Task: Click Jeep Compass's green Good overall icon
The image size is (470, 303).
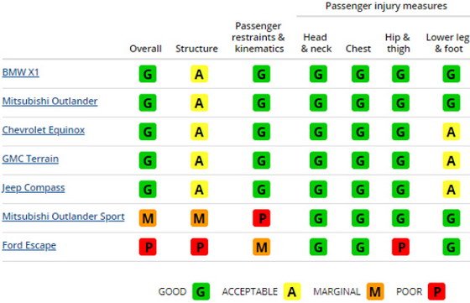Action: click(x=148, y=190)
